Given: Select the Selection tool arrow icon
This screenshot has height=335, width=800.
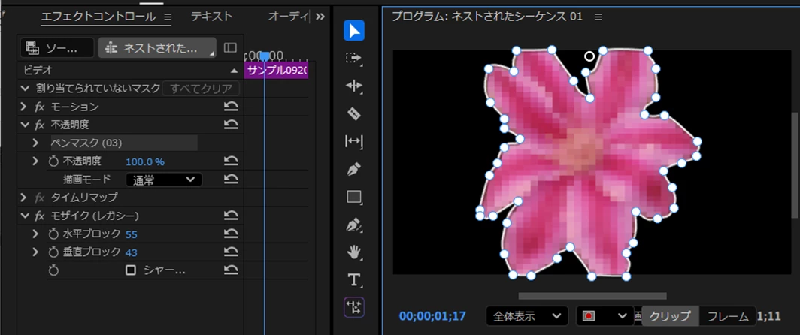Looking at the screenshot, I should pos(354,31).
